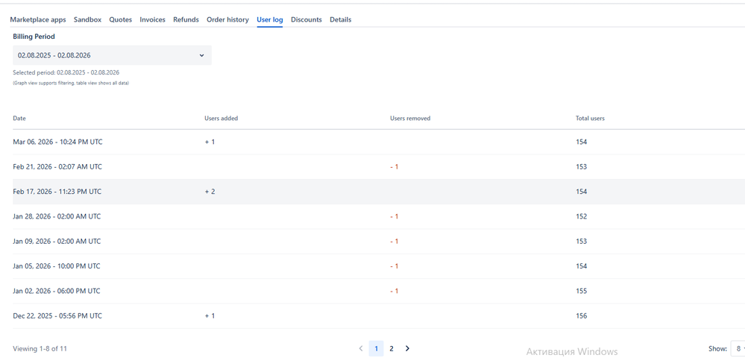Select the Jan 09, 2026 - 02:00 AM UTC row

(379, 241)
